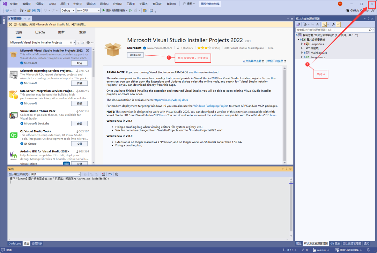This screenshot has height=253, width=377.
Task: Click the 0 / 0 sync indicator in status bar
Action: (289, 250)
